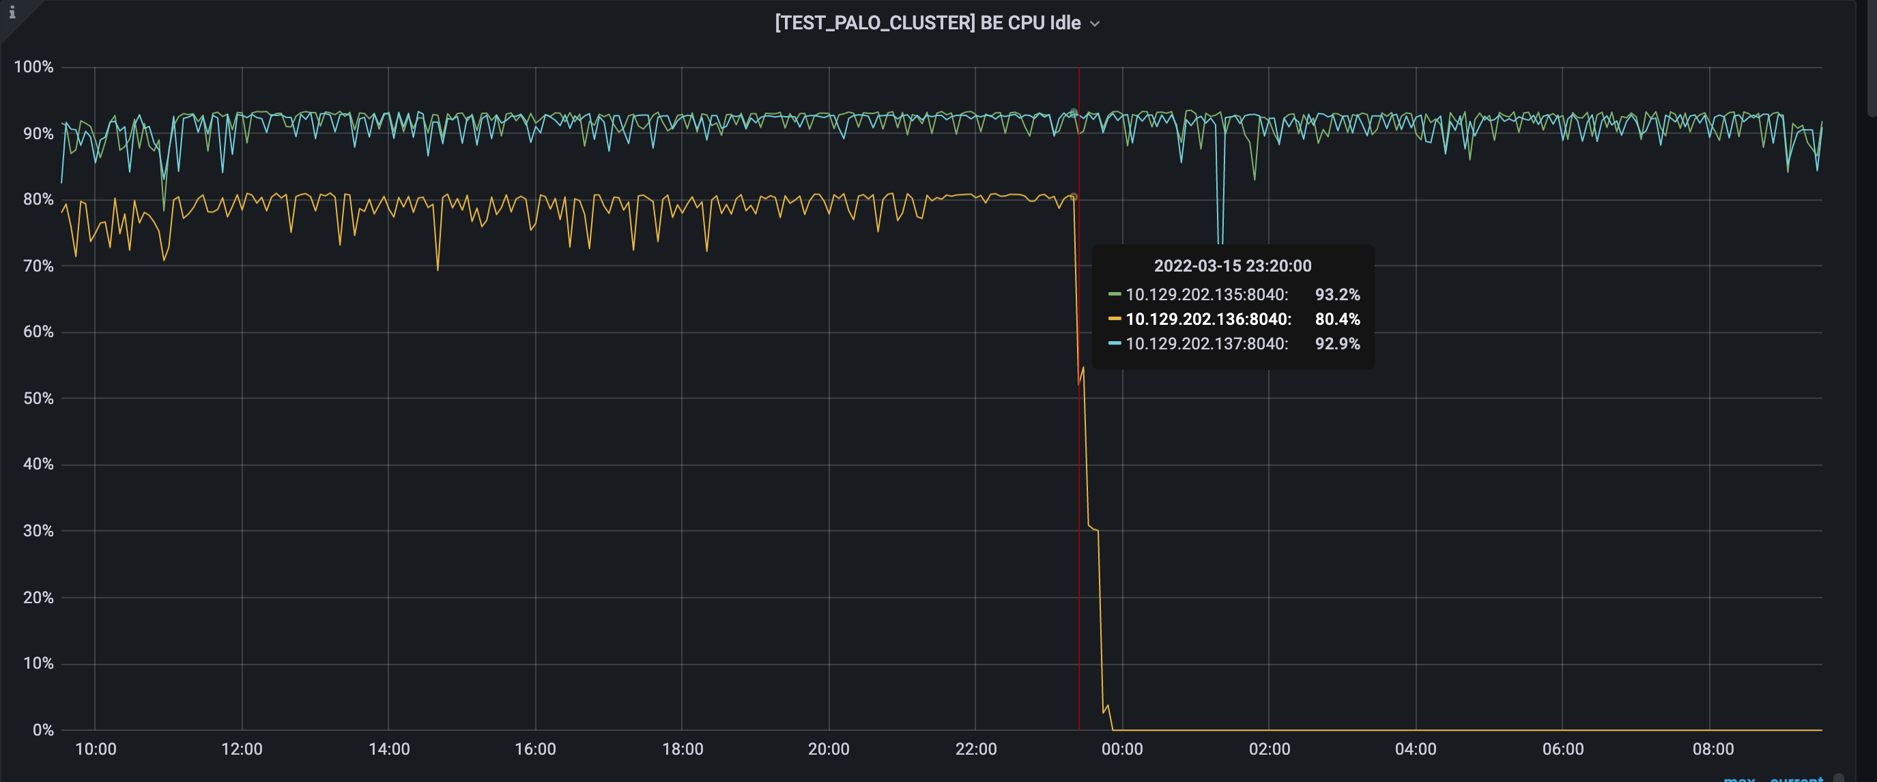1877x782 pixels.
Task: Click the 2022-03-15 23:20:00 tooltip timestamp
Action: 1232,266
